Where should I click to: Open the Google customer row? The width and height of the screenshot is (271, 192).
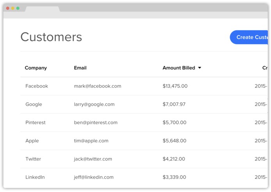click(x=144, y=104)
